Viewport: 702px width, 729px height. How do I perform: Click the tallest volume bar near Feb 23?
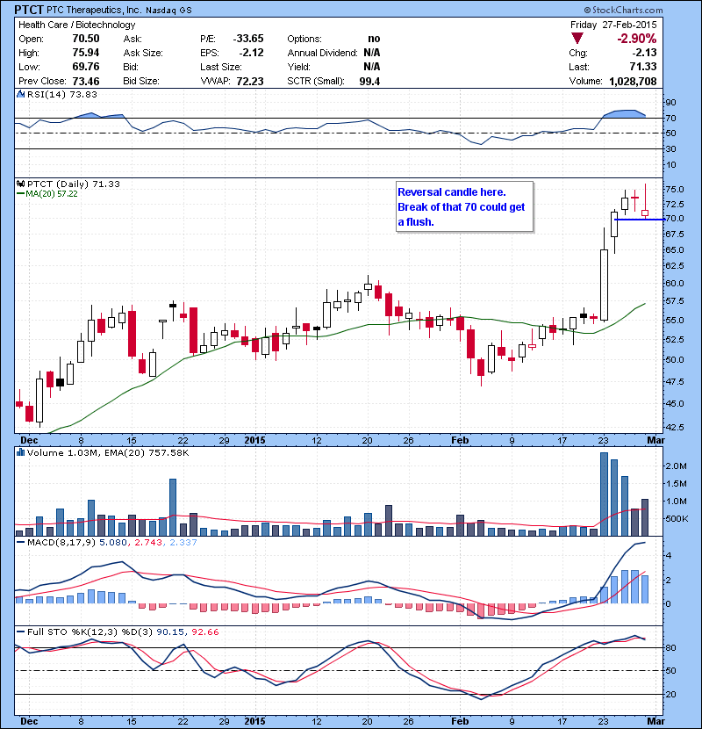point(604,494)
